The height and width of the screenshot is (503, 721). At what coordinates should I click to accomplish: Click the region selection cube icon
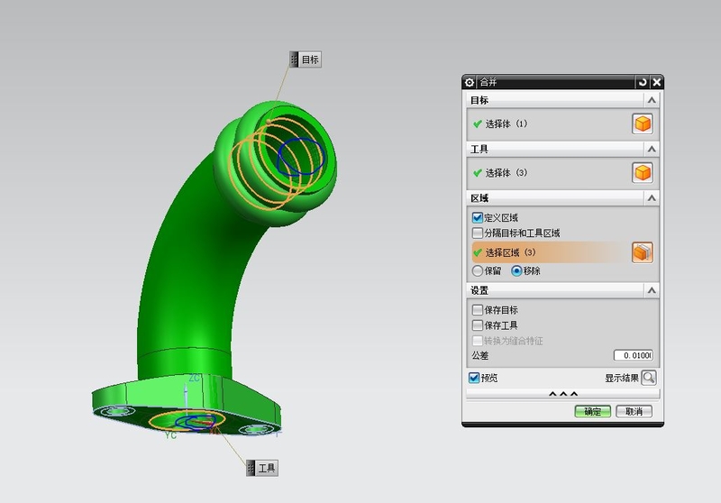[642, 252]
